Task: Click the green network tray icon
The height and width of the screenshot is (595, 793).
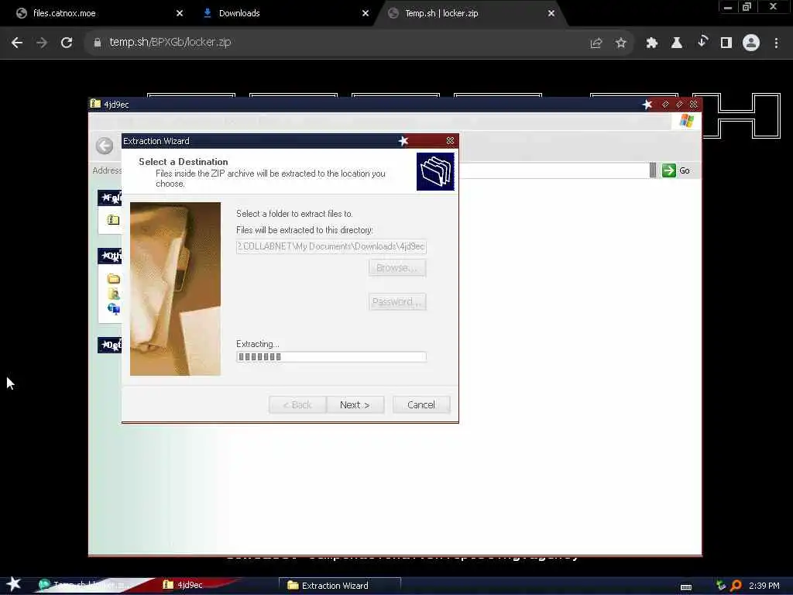Action: pos(721,586)
